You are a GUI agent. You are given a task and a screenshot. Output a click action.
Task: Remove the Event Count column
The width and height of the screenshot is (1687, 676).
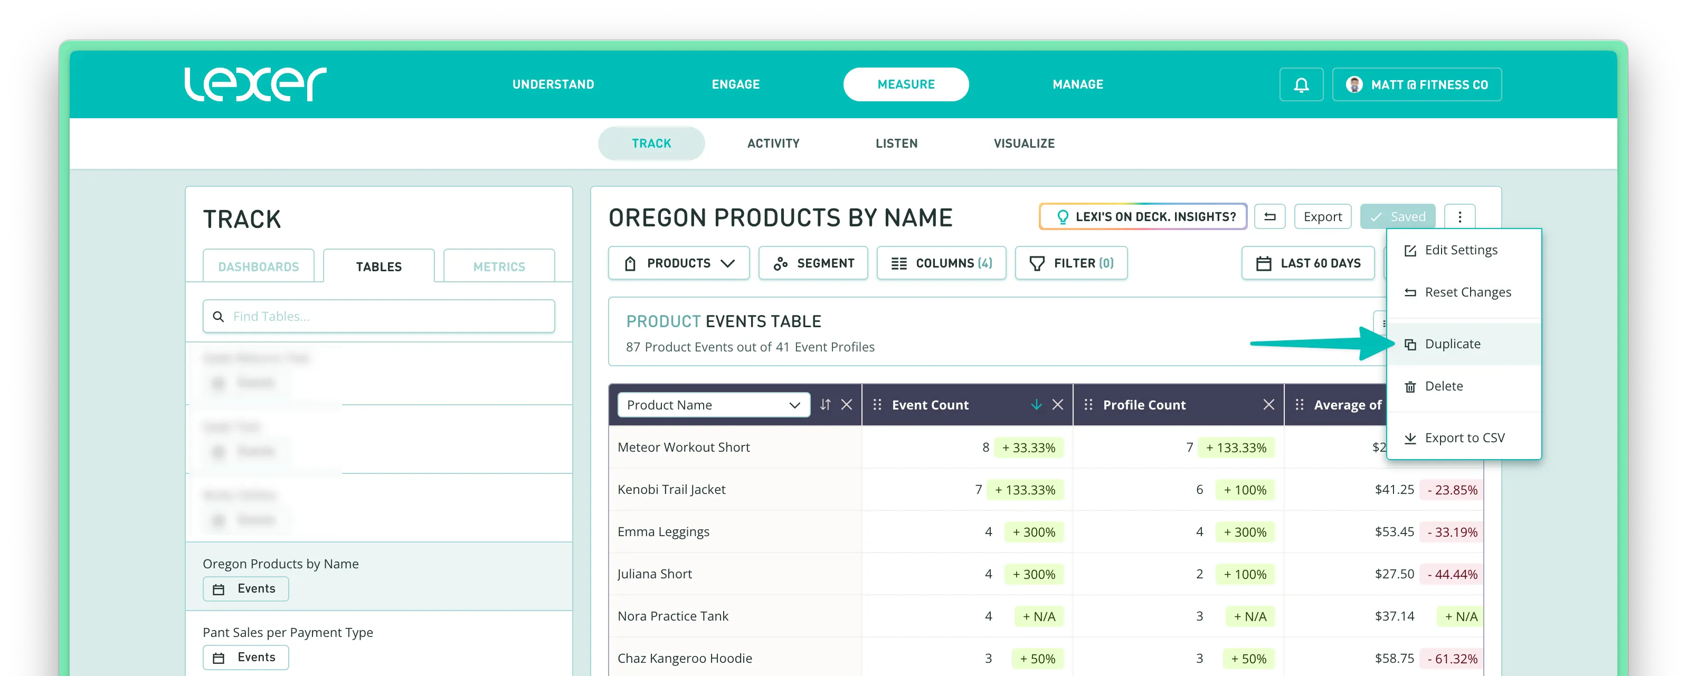tap(1057, 405)
